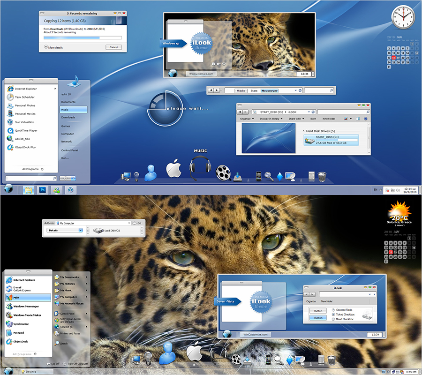Choose Run... in the Vista start menu
The image size is (422, 375).
click(65, 158)
